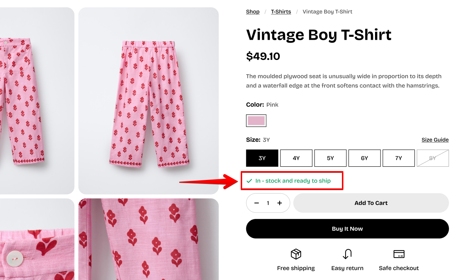Click the minus quantity icon
463x280 pixels.
pyautogui.click(x=257, y=203)
